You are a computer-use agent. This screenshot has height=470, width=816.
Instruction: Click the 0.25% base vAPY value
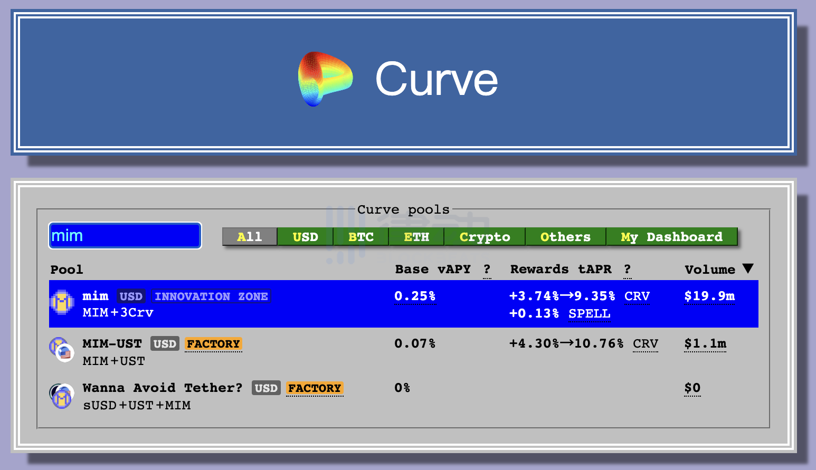pos(415,296)
